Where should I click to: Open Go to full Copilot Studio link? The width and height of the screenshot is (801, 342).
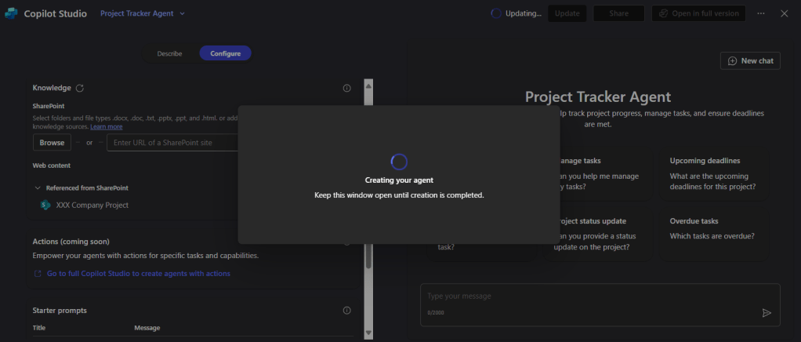[138, 274]
